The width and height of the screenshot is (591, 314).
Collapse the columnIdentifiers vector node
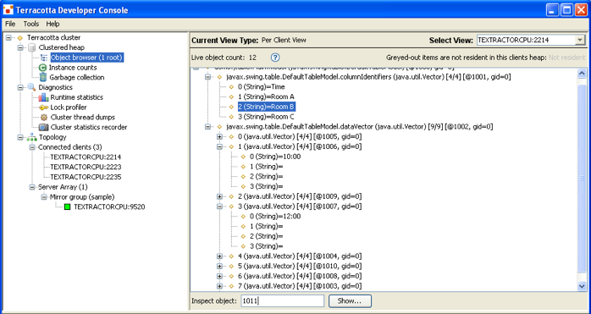coord(207,77)
